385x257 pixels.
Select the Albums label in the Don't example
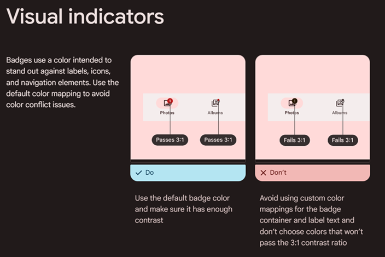pos(340,113)
